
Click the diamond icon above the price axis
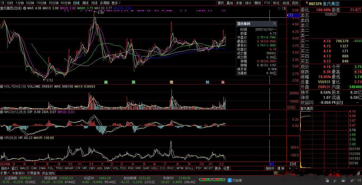pos(279,8)
